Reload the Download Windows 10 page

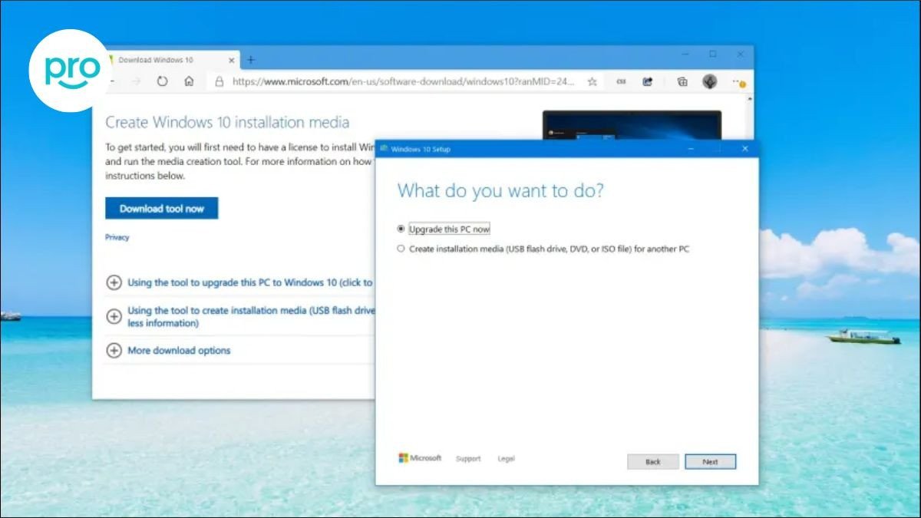pyautogui.click(x=162, y=80)
